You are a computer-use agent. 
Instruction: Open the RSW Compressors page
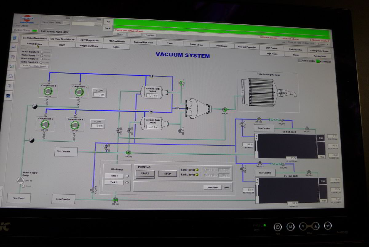click(x=89, y=40)
